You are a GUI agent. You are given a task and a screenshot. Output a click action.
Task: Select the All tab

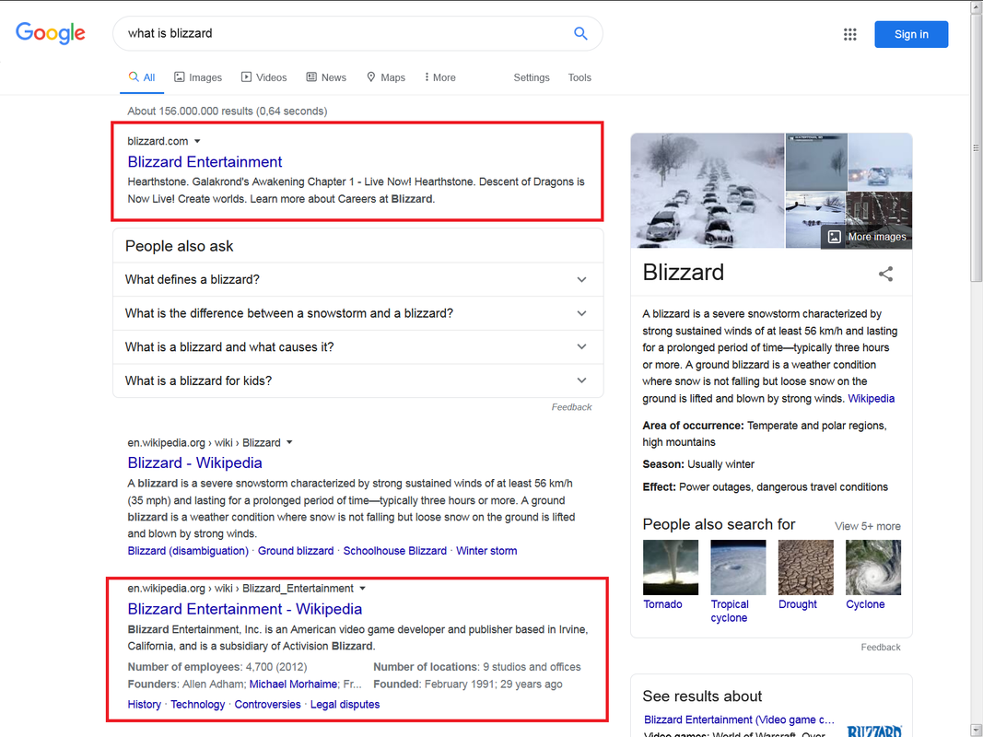click(x=142, y=77)
